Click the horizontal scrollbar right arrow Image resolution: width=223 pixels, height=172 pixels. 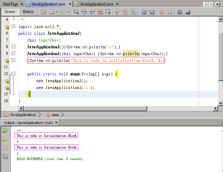[216, 108]
